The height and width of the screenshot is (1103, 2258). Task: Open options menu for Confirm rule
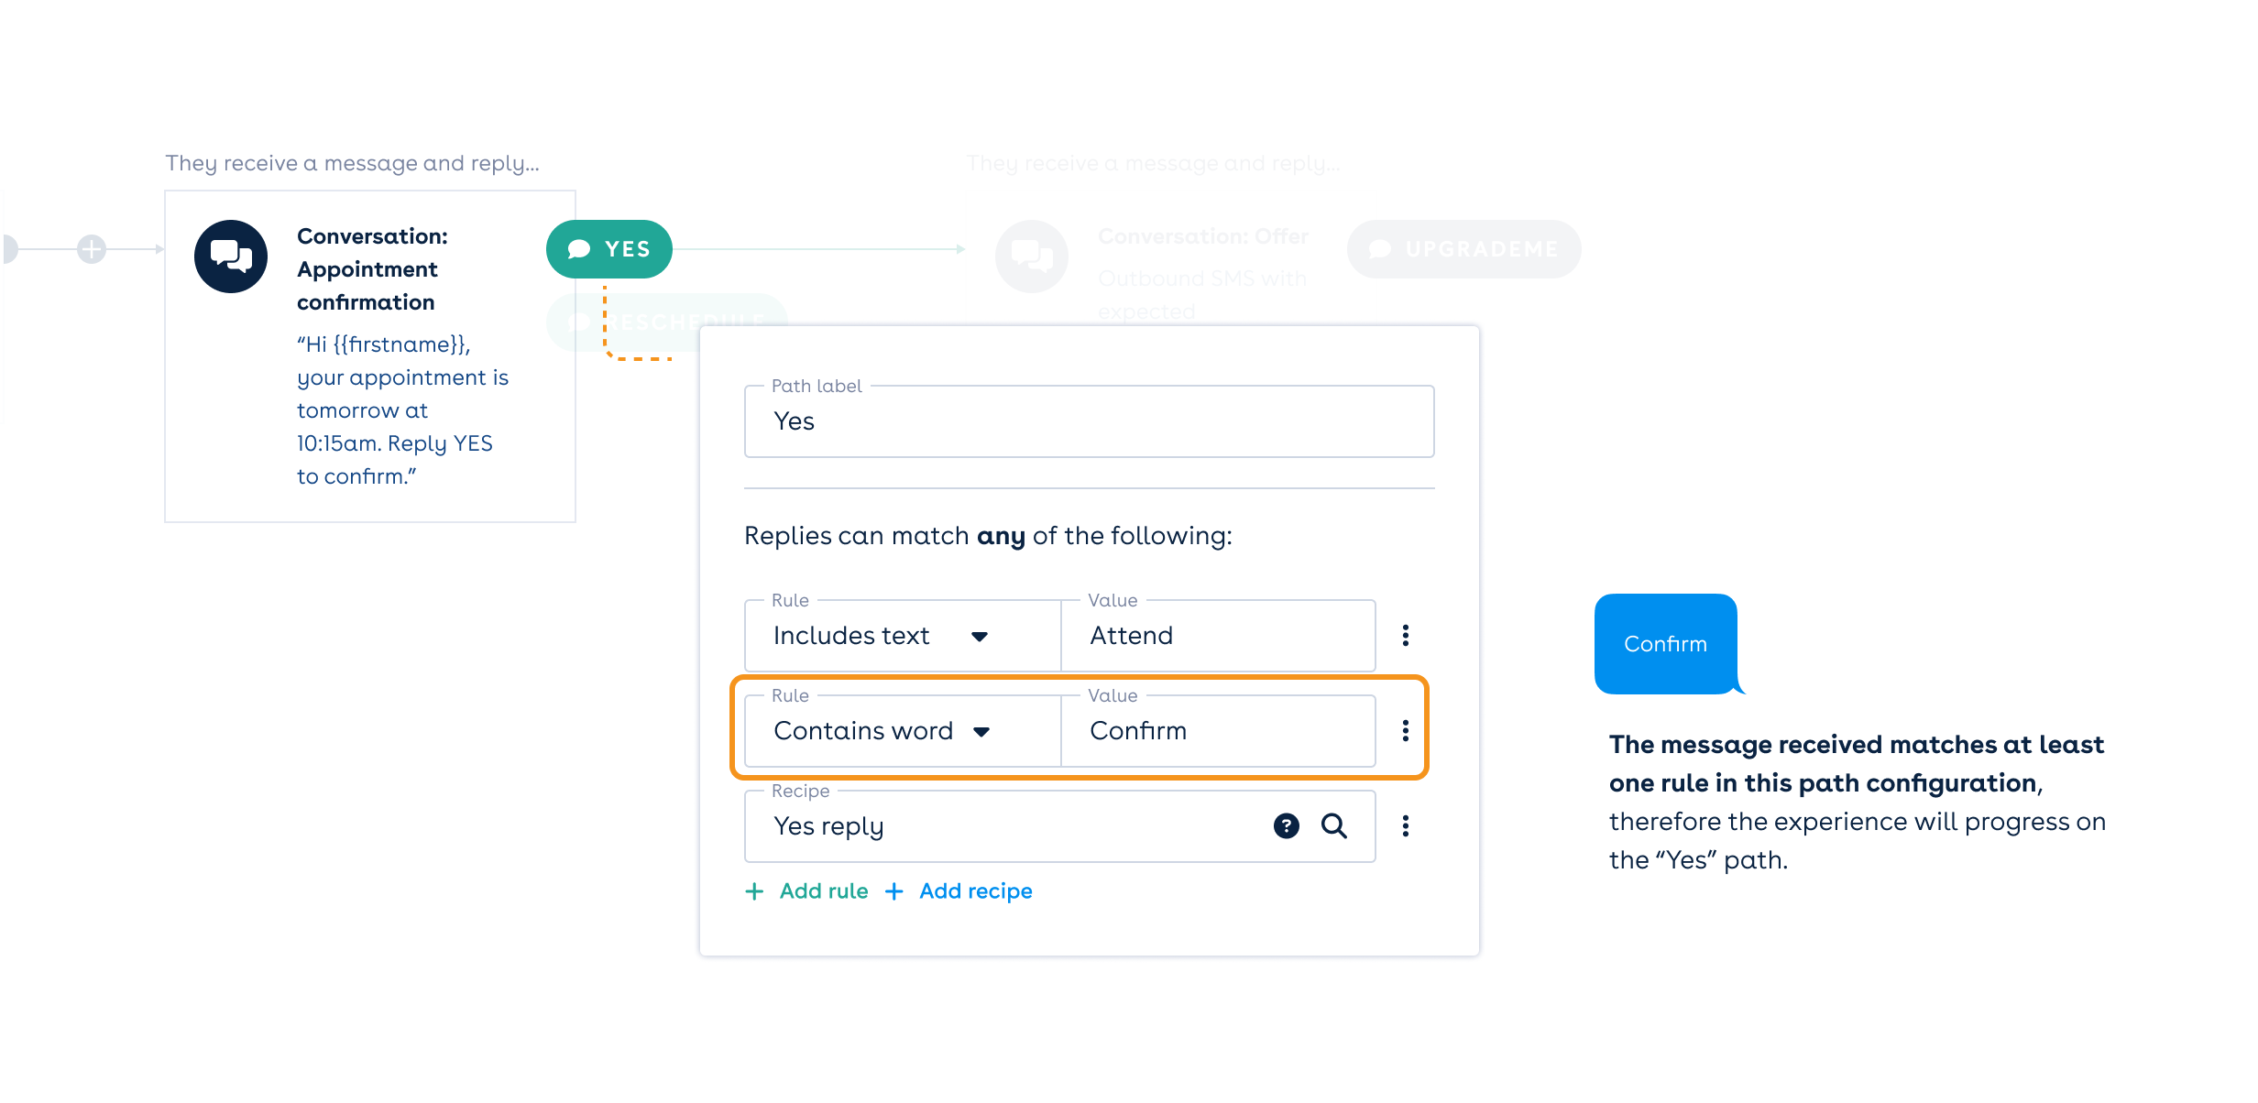pos(1406,731)
